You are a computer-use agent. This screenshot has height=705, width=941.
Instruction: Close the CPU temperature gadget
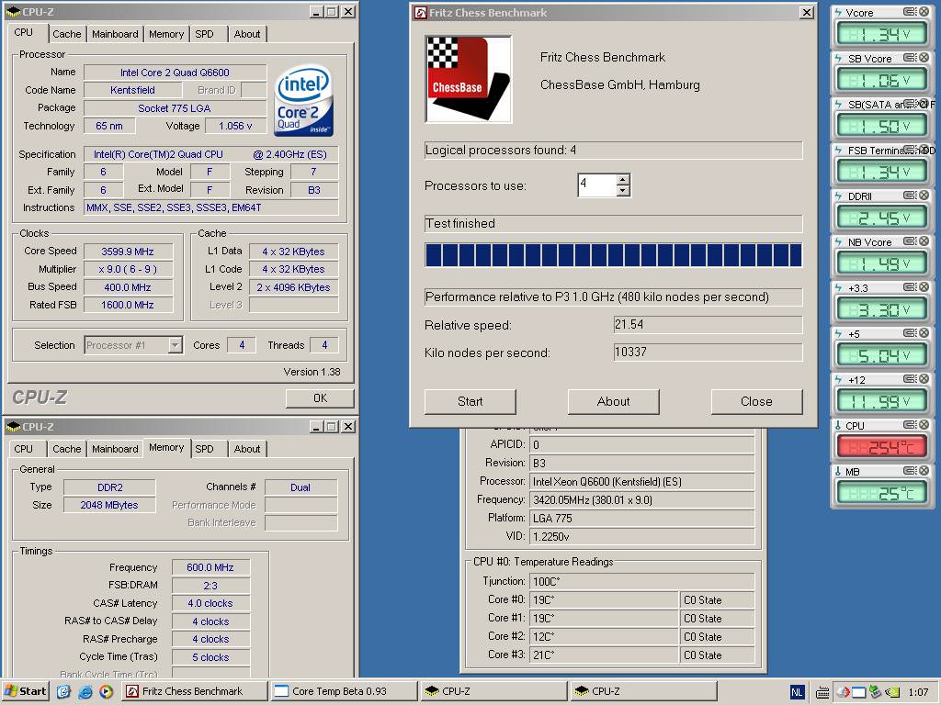(924, 424)
